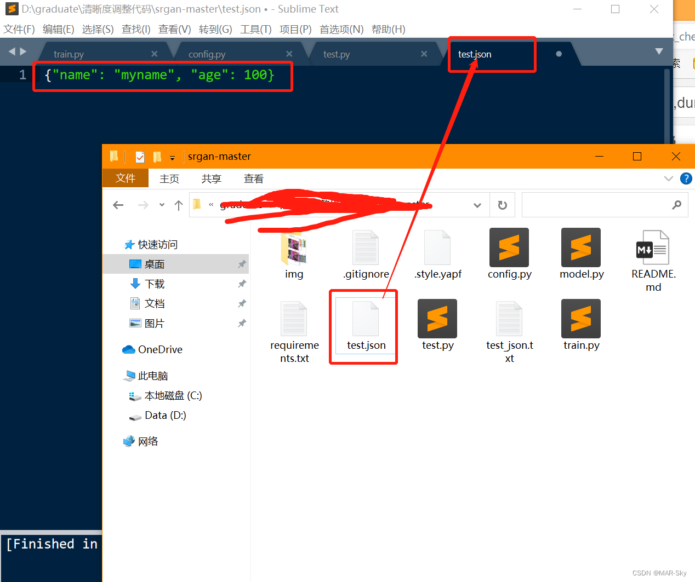Open Sublime 项目(P) menu

[x=295, y=29]
